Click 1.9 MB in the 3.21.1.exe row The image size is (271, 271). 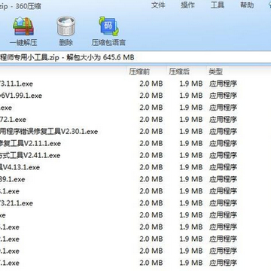coord(191,203)
